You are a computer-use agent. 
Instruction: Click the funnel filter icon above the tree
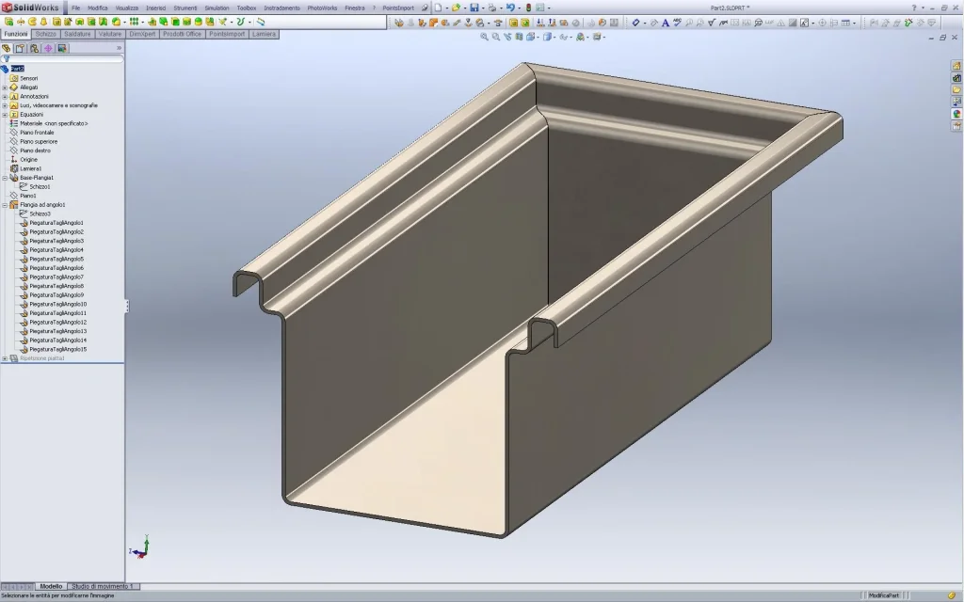(x=6, y=59)
